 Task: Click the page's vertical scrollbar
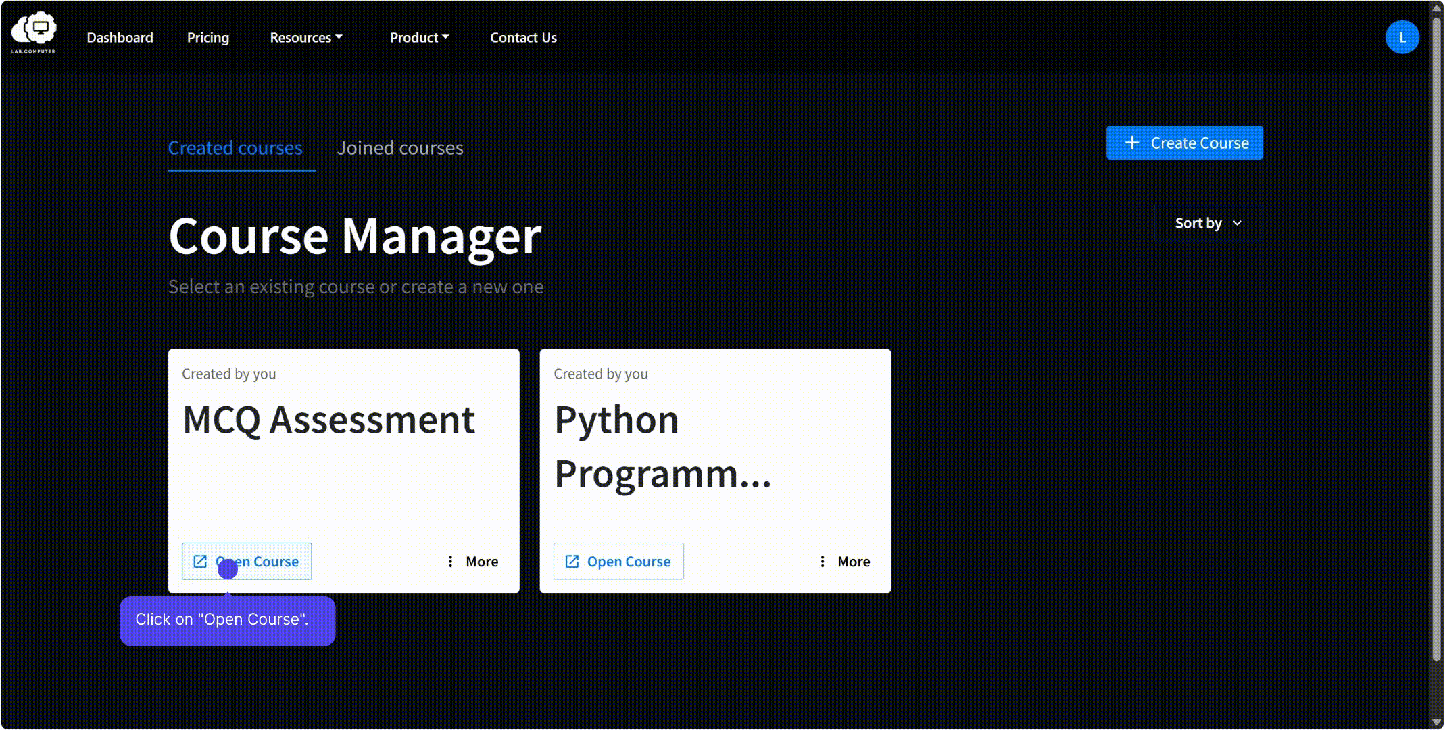pos(1437,338)
